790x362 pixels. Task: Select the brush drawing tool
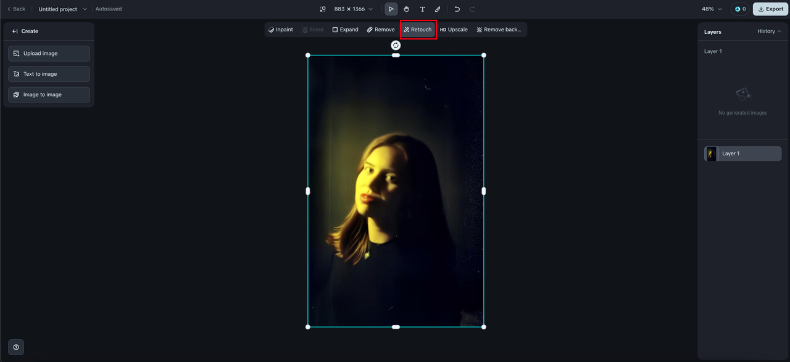point(438,9)
